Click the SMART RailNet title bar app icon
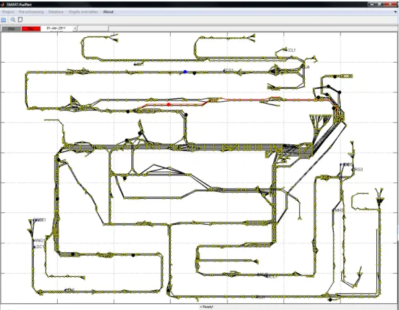The width and height of the screenshot is (399, 310). (x=3, y=4)
